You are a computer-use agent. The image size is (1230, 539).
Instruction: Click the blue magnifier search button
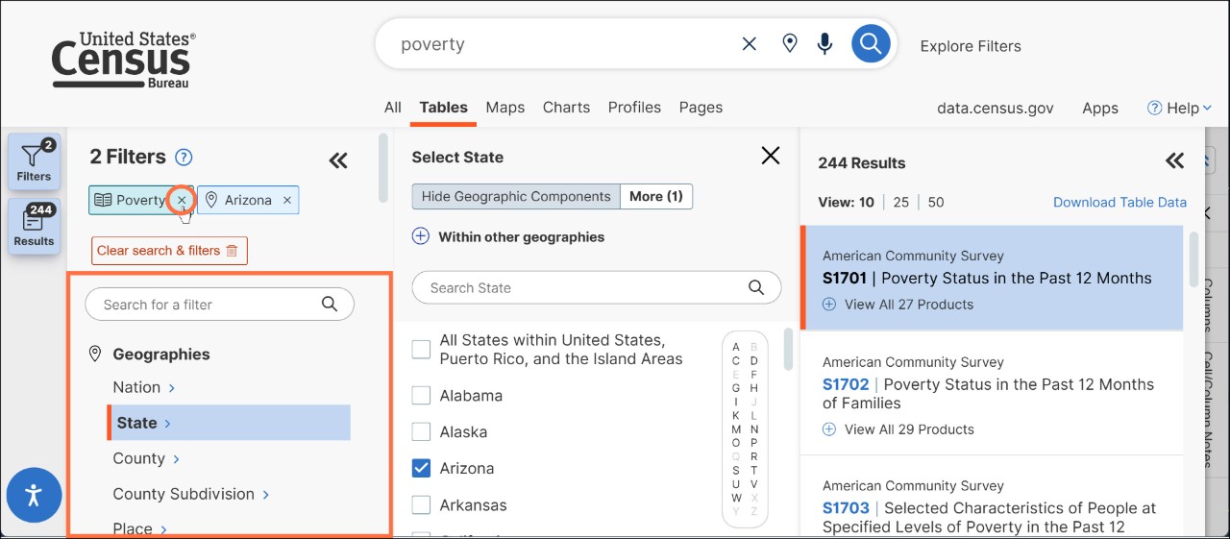(871, 44)
